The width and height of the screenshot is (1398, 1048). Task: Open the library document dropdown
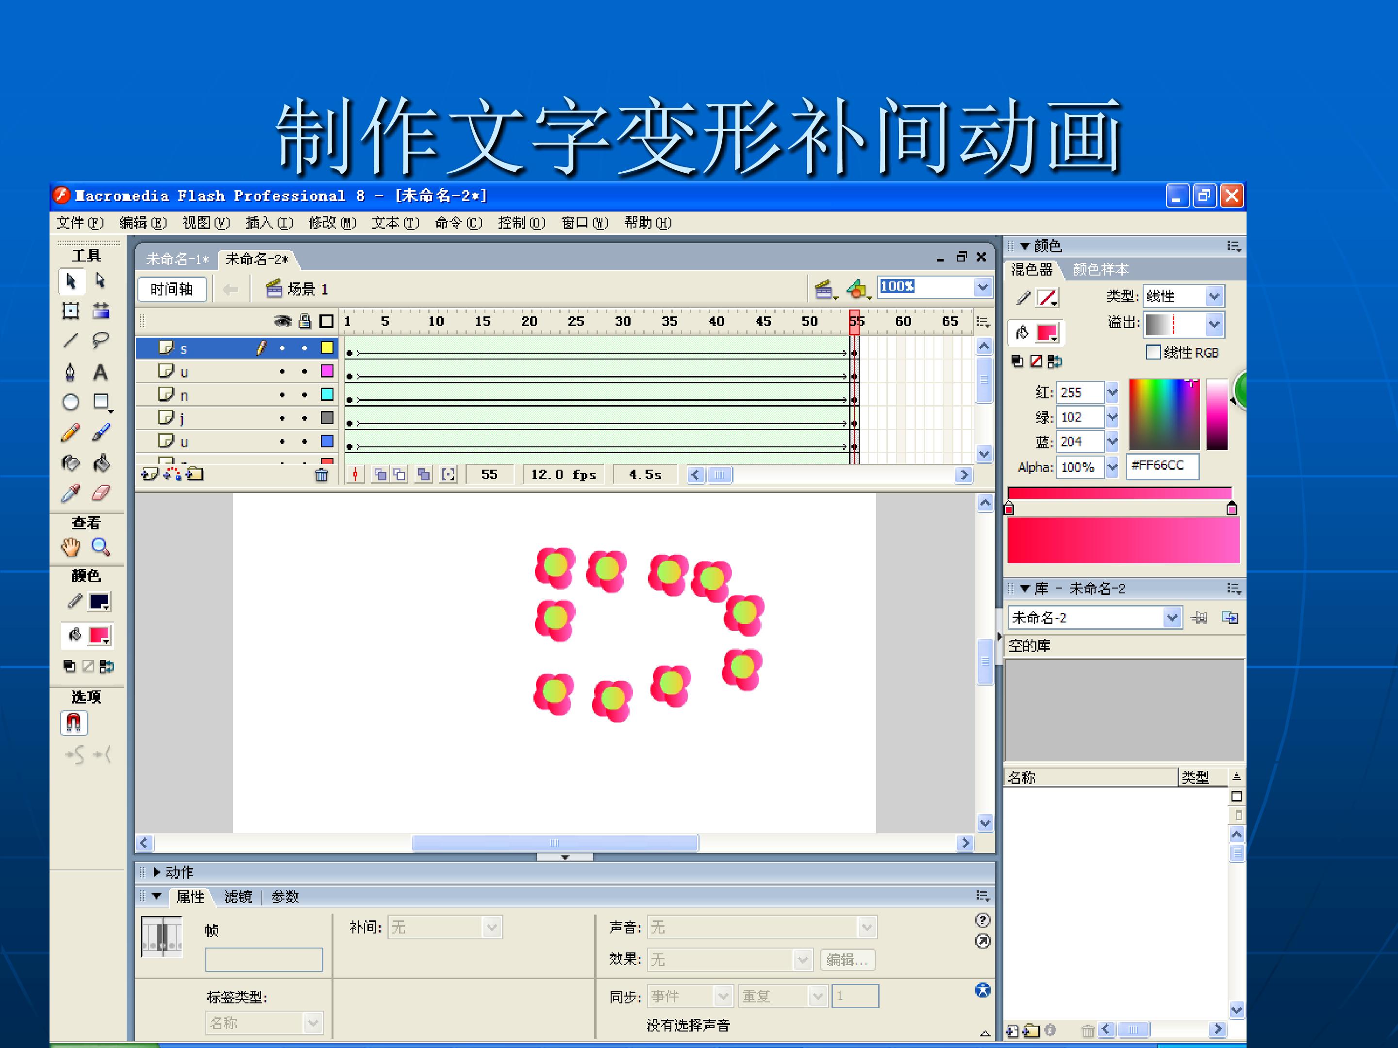point(1172,617)
